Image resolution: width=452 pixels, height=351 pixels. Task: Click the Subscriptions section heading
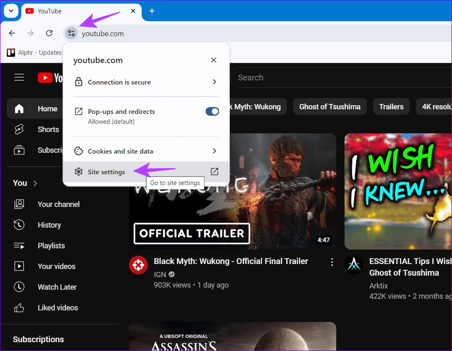click(x=38, y=339)
